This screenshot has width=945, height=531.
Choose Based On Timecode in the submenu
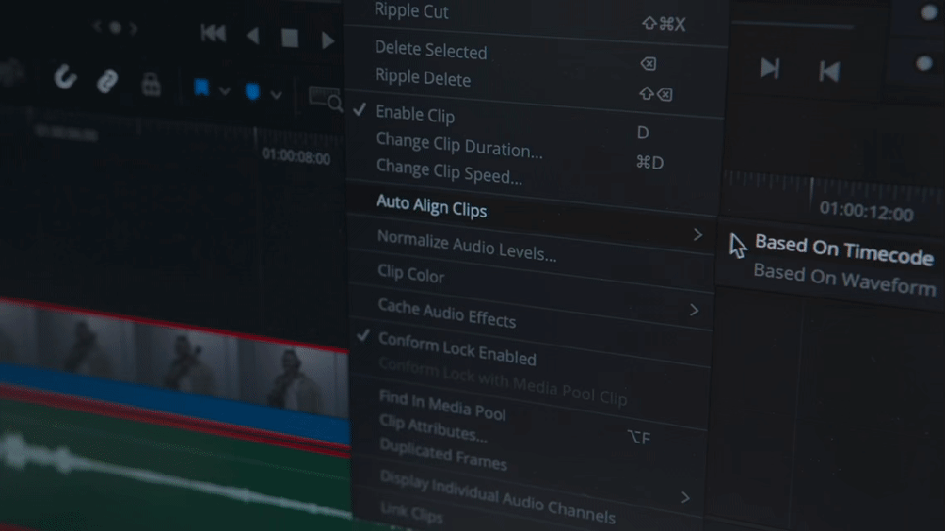point(843,250)
